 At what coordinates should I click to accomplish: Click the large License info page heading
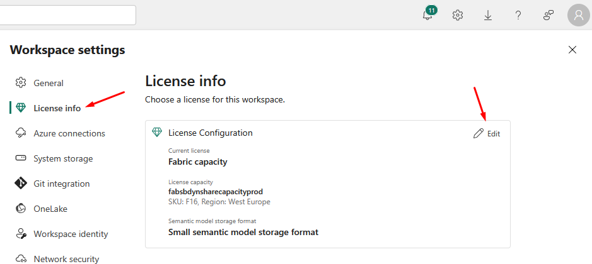coord(185,81)
